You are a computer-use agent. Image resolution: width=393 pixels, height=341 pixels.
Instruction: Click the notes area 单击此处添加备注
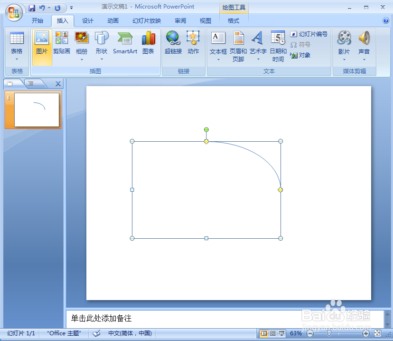(101, 318)
